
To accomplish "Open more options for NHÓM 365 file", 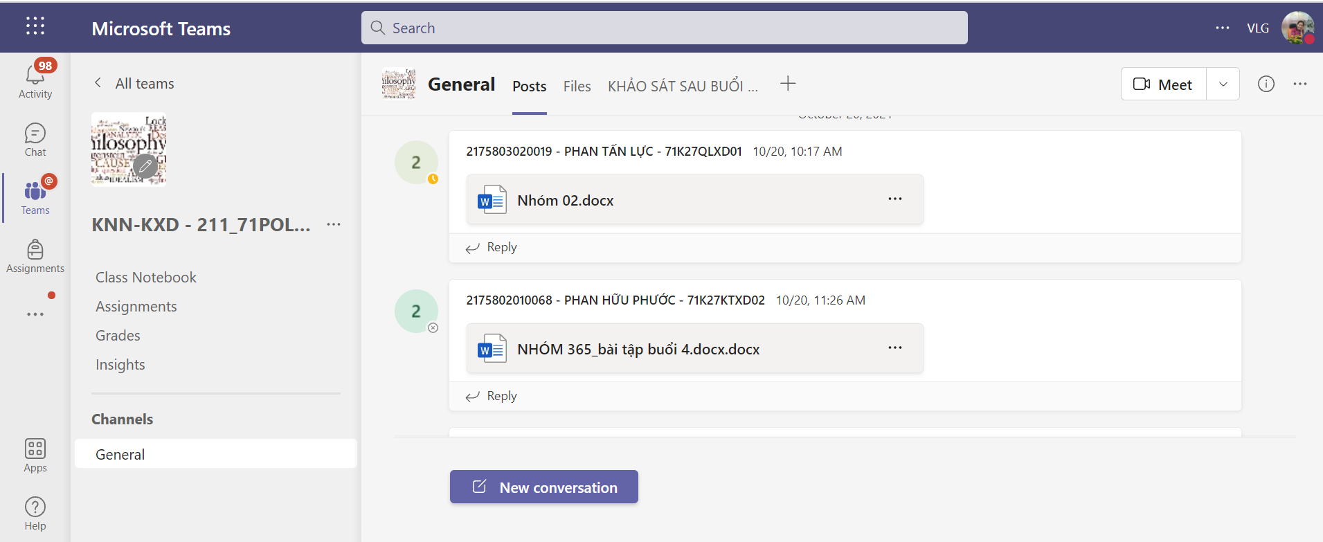I will (895, 347).
